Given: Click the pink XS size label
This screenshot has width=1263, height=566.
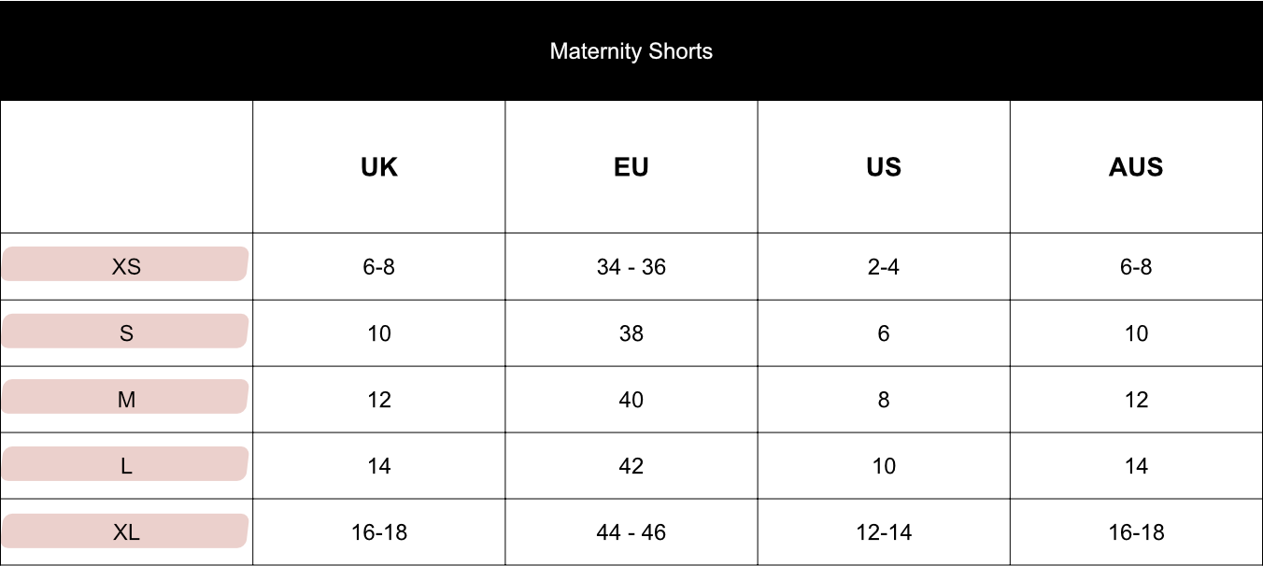Looking at the screenshot, I should [x=124, y=264].
